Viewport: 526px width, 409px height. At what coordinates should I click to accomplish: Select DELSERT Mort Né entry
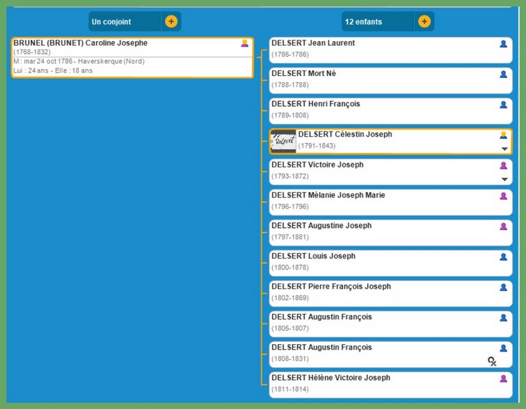coord(303,74)
